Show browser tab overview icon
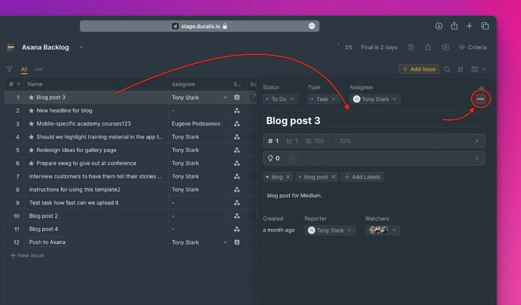Image resolution: width=521 pixels, height=305 pixels. 485,26
